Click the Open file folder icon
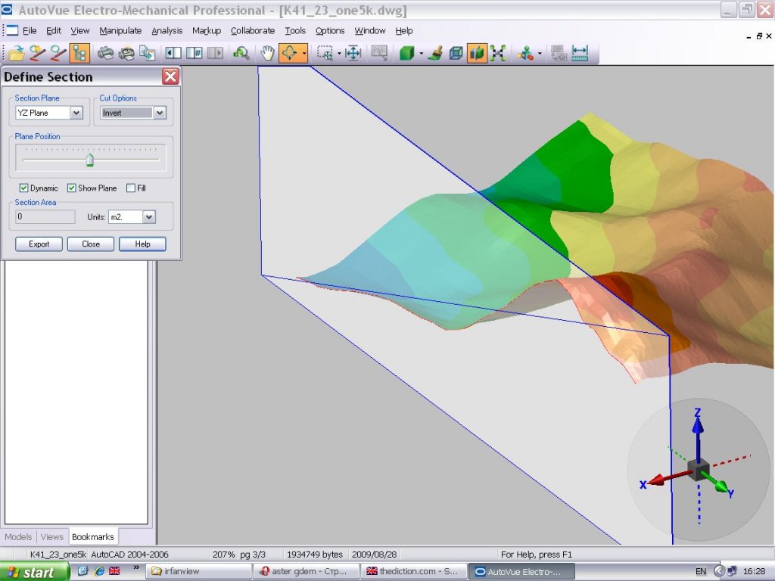 coord(16,53)
